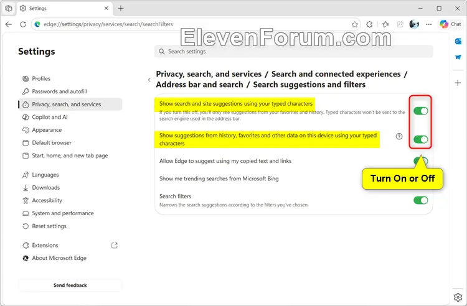This screenshot has height=306, width=467.
Task: Select Privacy, search, and services
Action: point(70,104)
